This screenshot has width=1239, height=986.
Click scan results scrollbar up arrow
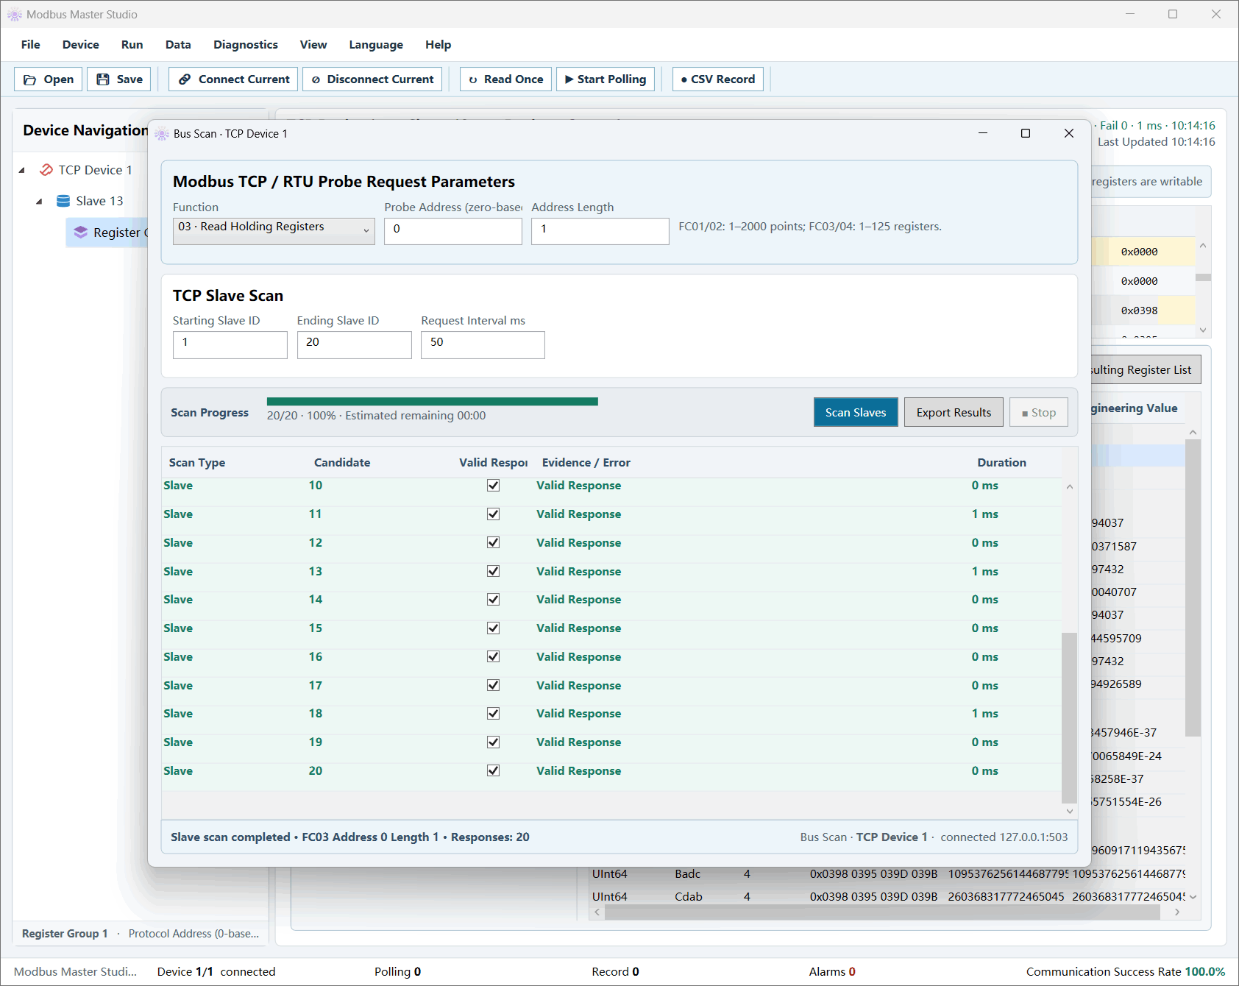tap(1069, 487)
